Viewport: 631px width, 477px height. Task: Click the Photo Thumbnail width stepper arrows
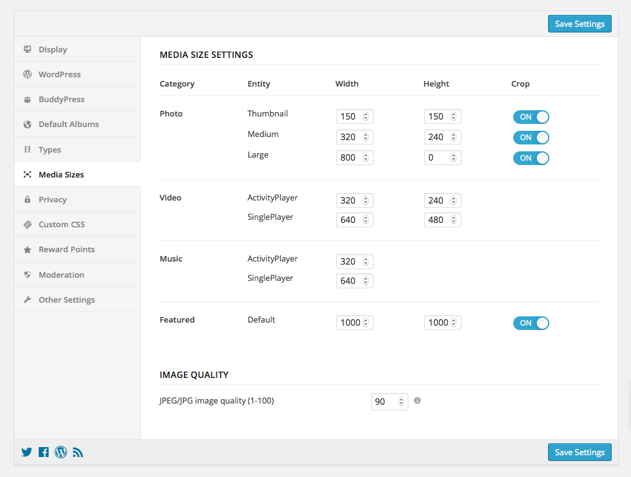(x=366, y=116)
